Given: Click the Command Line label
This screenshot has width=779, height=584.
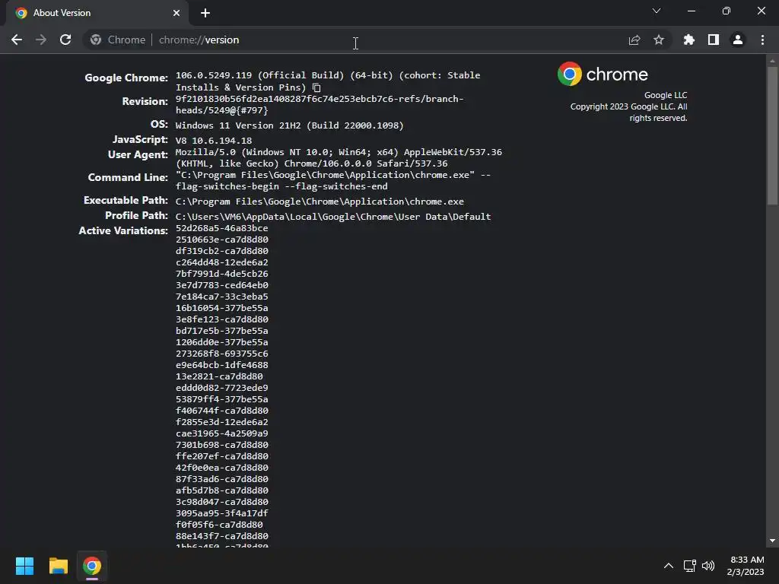Looking at the screenshot, I should coord(128,178).
